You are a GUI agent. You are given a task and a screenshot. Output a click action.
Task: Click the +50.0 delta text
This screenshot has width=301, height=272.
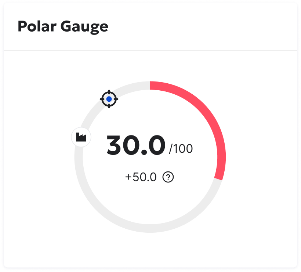point(141,177)
